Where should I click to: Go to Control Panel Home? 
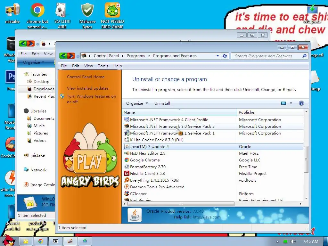coord(86,77)
